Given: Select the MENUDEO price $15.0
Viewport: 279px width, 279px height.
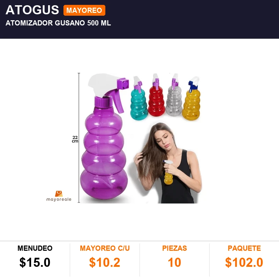Looking at the screenshot, I should (35, 262).
